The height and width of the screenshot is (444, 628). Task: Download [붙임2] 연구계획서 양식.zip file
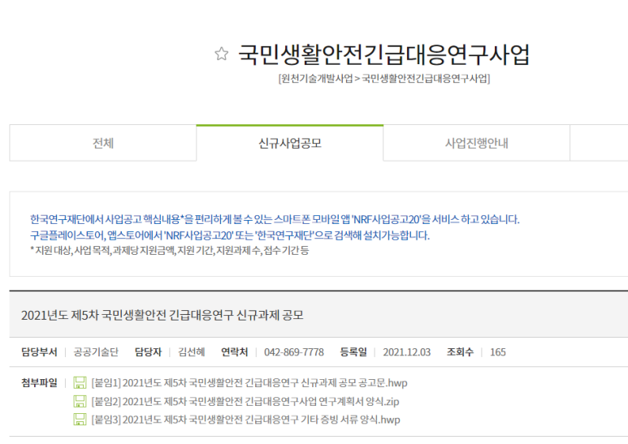245,401
